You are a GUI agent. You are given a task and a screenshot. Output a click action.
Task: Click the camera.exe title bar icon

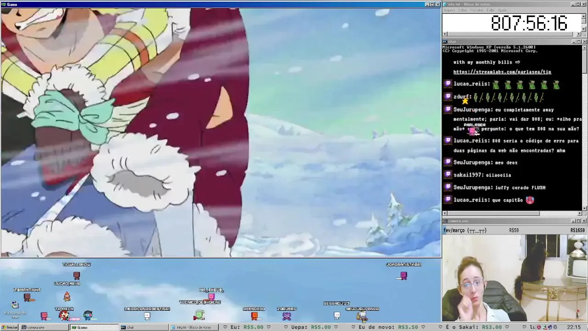(445, 221)
